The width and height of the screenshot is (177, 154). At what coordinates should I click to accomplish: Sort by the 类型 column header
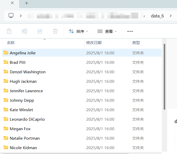pos(136,43)
